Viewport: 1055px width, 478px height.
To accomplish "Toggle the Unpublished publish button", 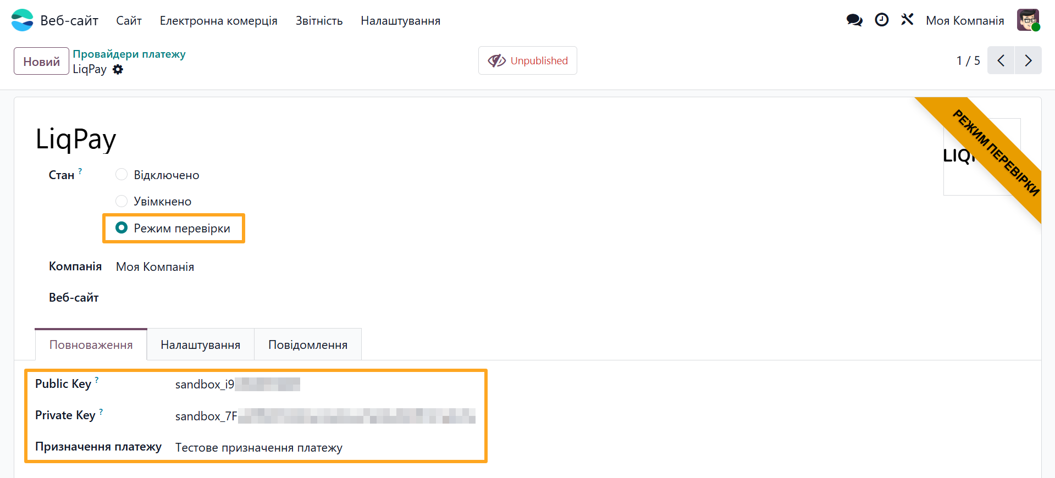I will point(528,60).
